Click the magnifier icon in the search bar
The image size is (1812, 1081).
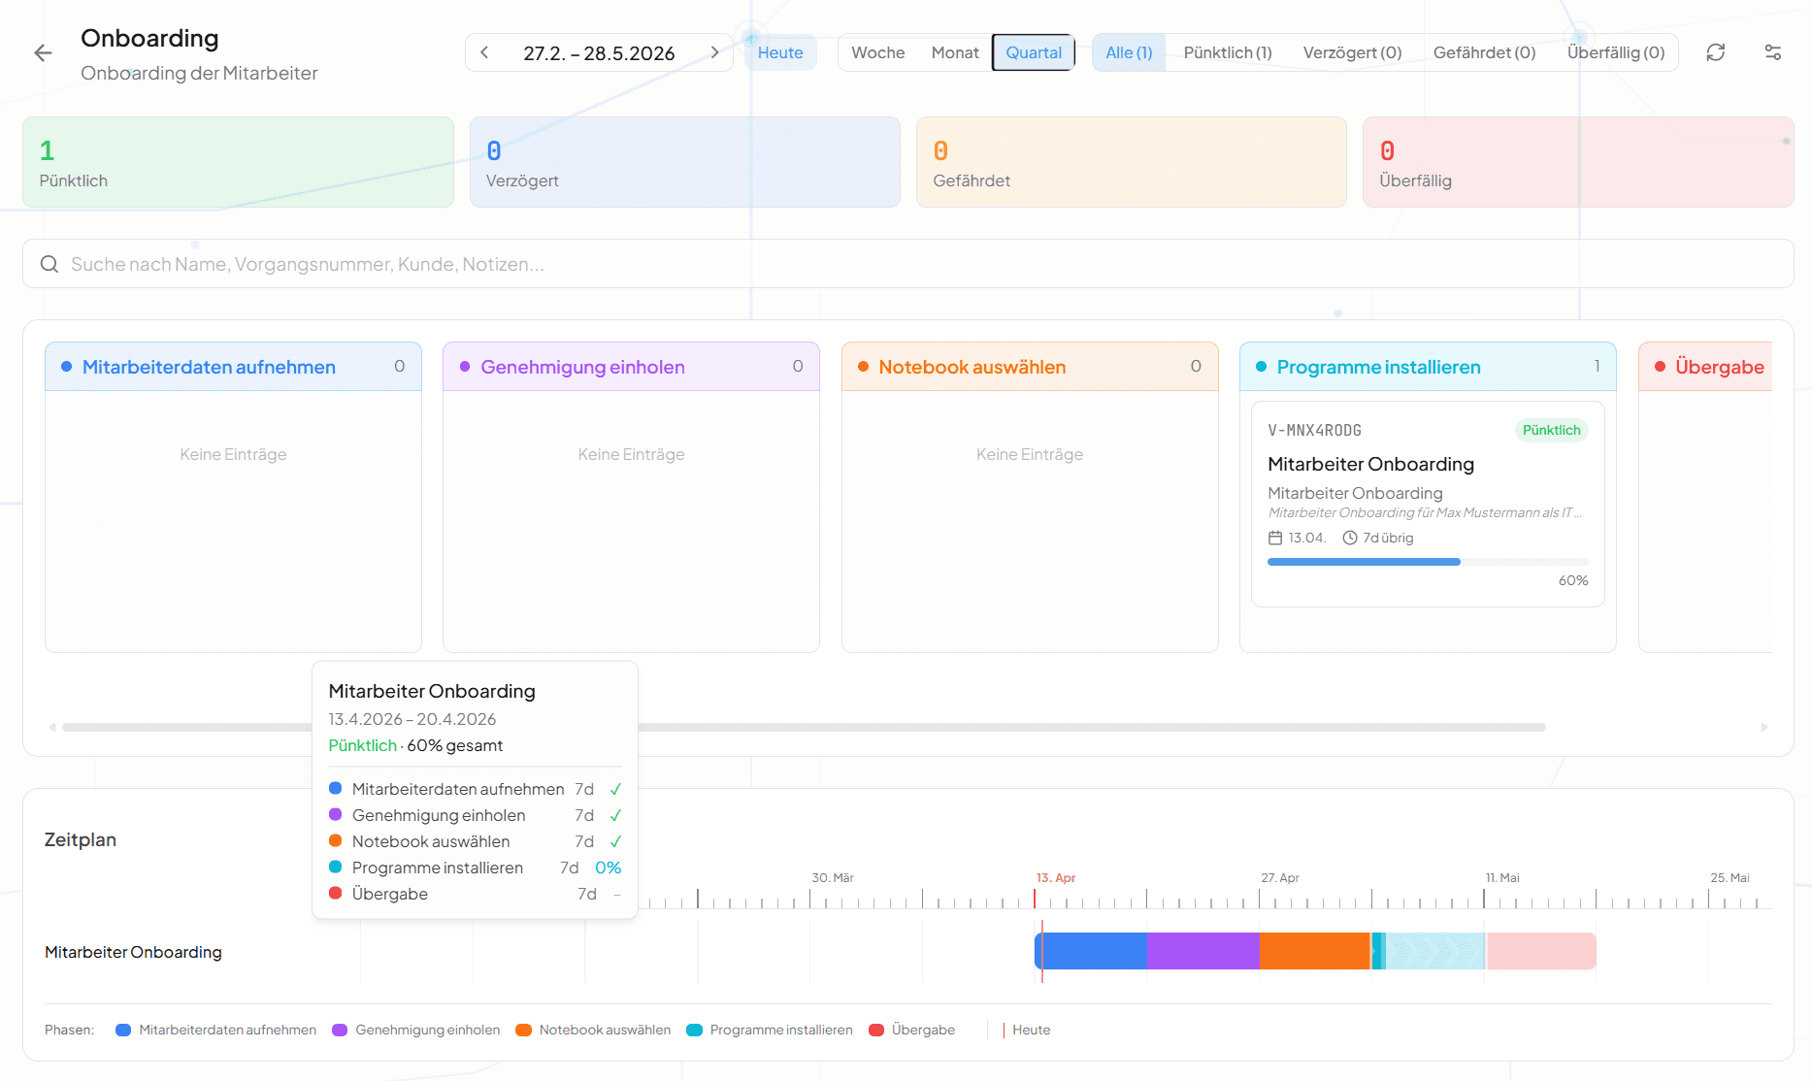49,263
